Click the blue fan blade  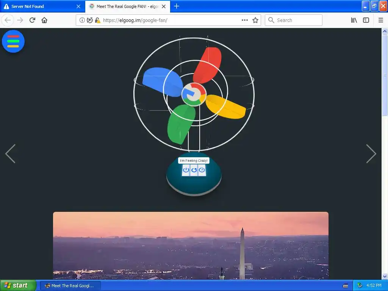(162, 82)
